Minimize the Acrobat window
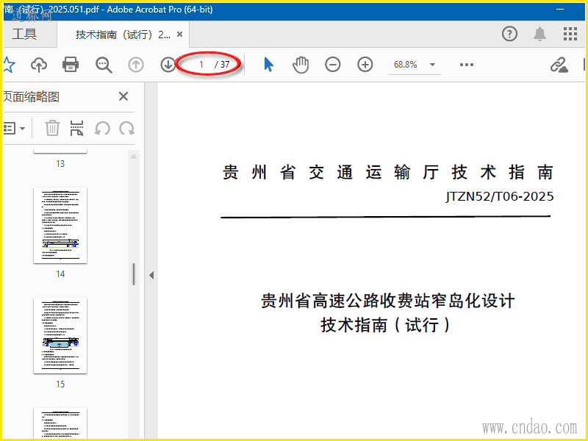This screenshot has width=588, height=441. (x=560, y=9)
